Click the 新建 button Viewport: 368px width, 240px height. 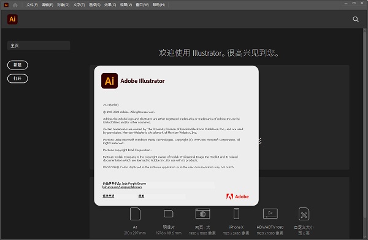(18, 65)
